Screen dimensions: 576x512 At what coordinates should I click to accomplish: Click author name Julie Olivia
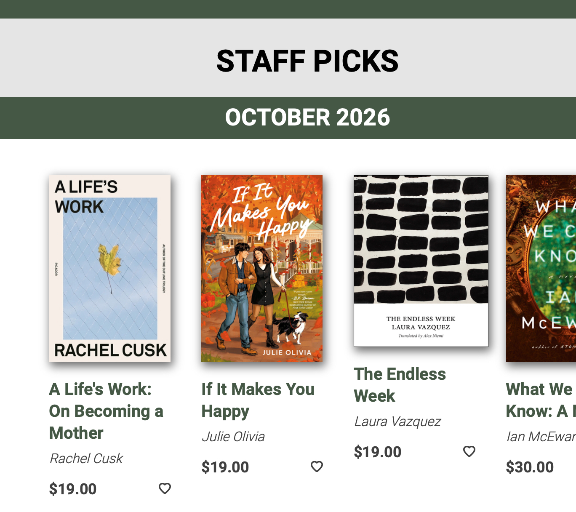click(x=233, y=437)
